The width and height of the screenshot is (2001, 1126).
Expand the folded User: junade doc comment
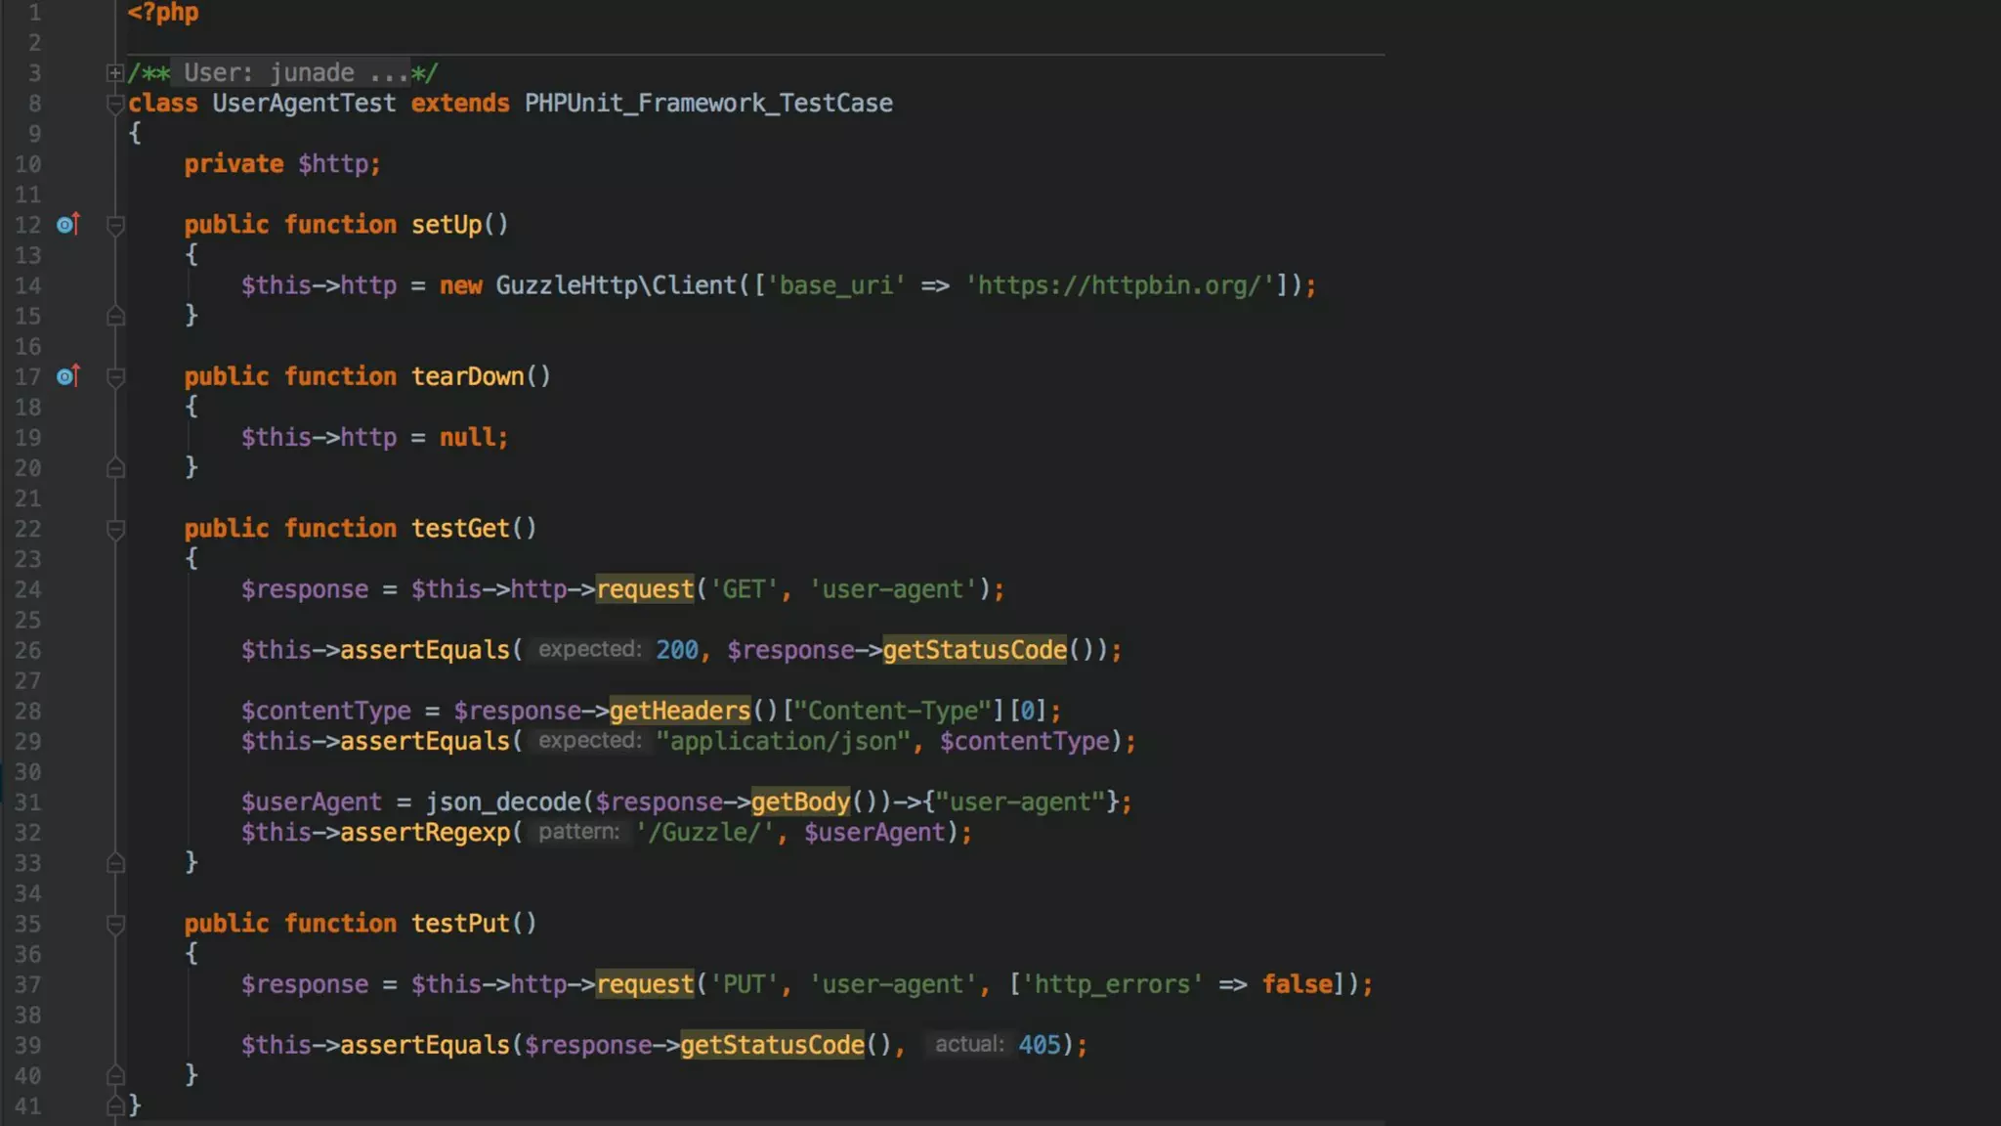114,73
